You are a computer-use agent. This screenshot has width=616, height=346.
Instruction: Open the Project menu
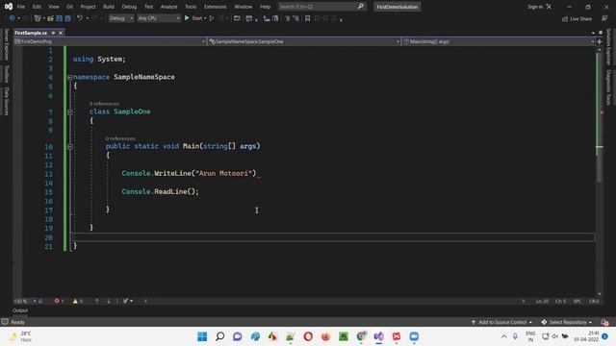88,7
